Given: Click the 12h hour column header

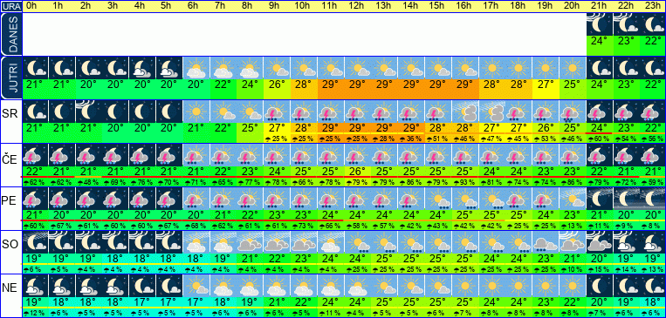Looking at the screenshot, I should pos(357,6).
